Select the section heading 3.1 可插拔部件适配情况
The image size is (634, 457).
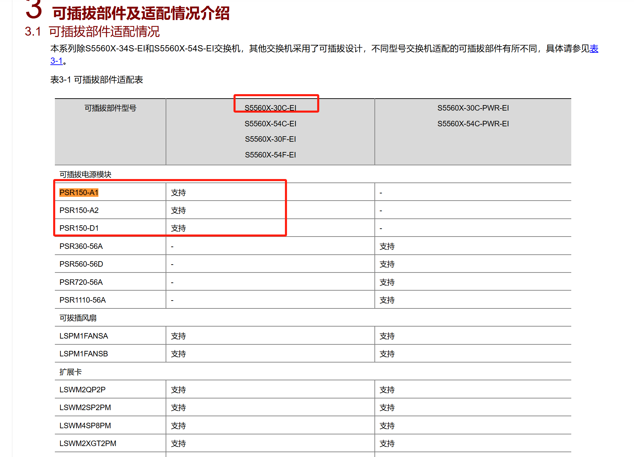pos(92,31)
